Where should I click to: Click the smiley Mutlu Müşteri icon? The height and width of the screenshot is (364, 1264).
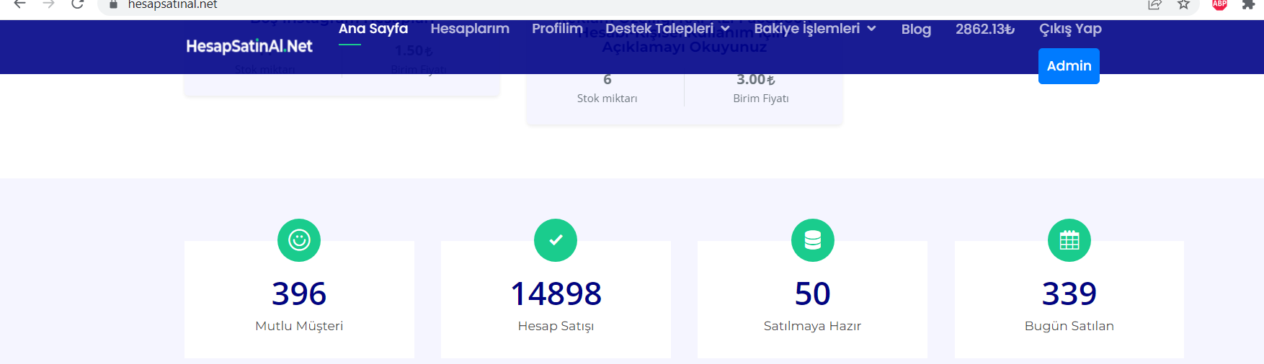point(299,240)
